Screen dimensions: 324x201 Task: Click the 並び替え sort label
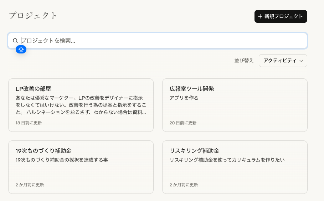pos(244,61)
